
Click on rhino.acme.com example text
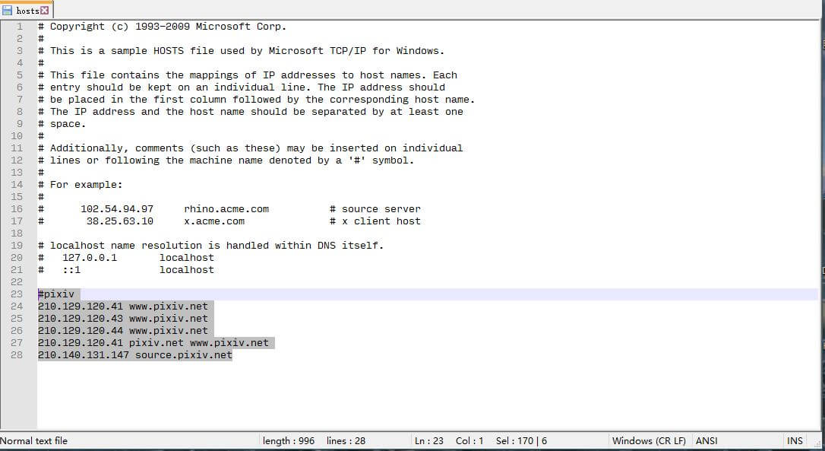click(x=226, y=209)
